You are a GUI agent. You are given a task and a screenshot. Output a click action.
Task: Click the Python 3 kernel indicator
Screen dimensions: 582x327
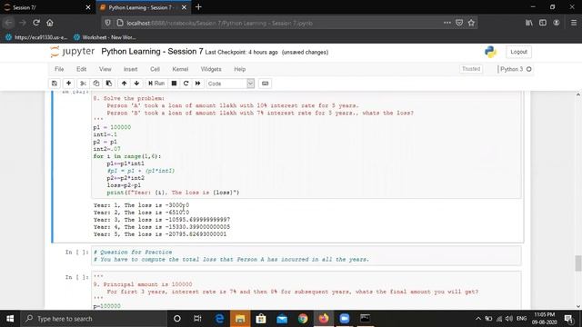coord(515,69)
